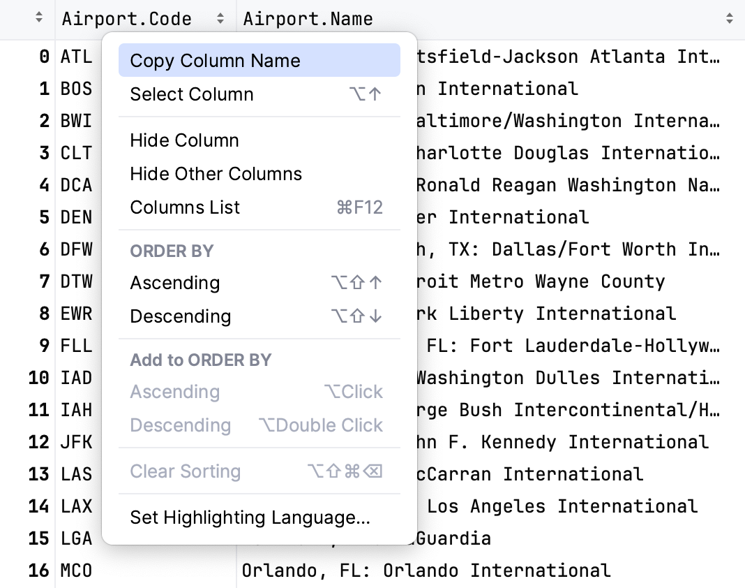
Task: Choose Select Column from context menu
Action: click(x=192, y=94)
